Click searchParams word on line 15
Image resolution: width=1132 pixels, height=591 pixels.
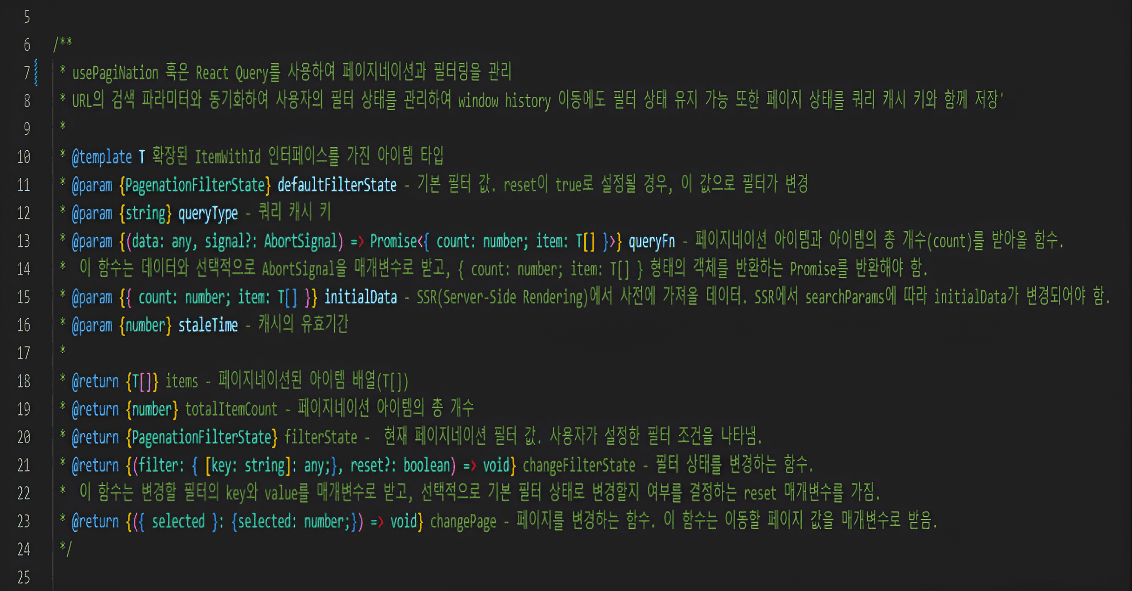coord(845,297)
